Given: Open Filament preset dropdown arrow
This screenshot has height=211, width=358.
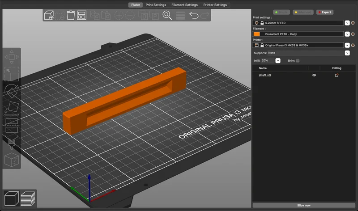Looking at the screenshot, I should point(347,34).
